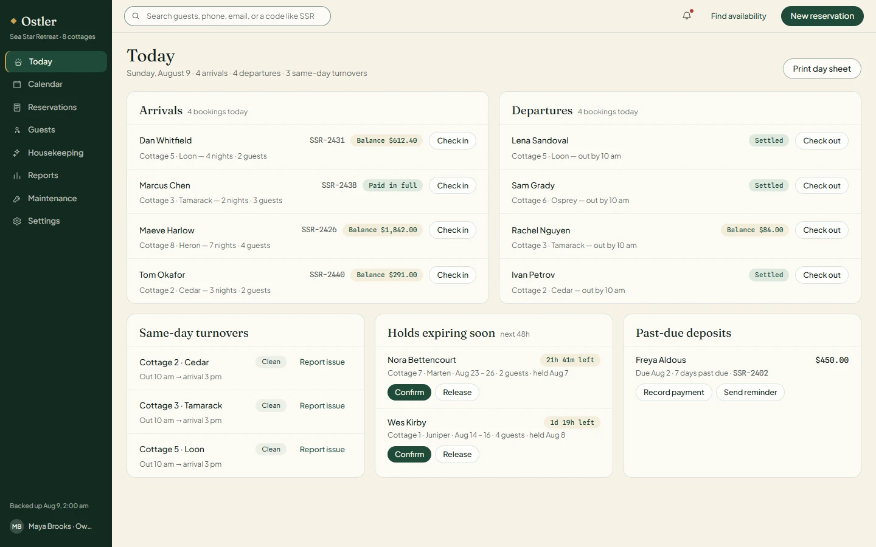Create a New reservation
Image resolution: width=876 pixels, height=547 pixels.
[x=822, y=16]
